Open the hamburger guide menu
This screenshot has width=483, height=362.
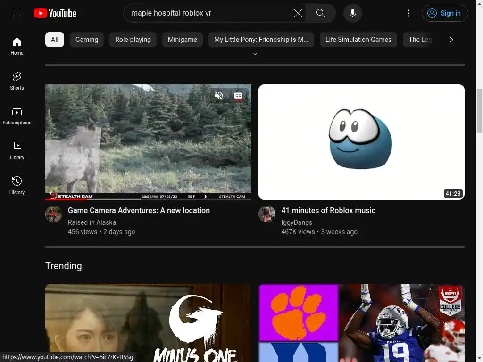17,13
